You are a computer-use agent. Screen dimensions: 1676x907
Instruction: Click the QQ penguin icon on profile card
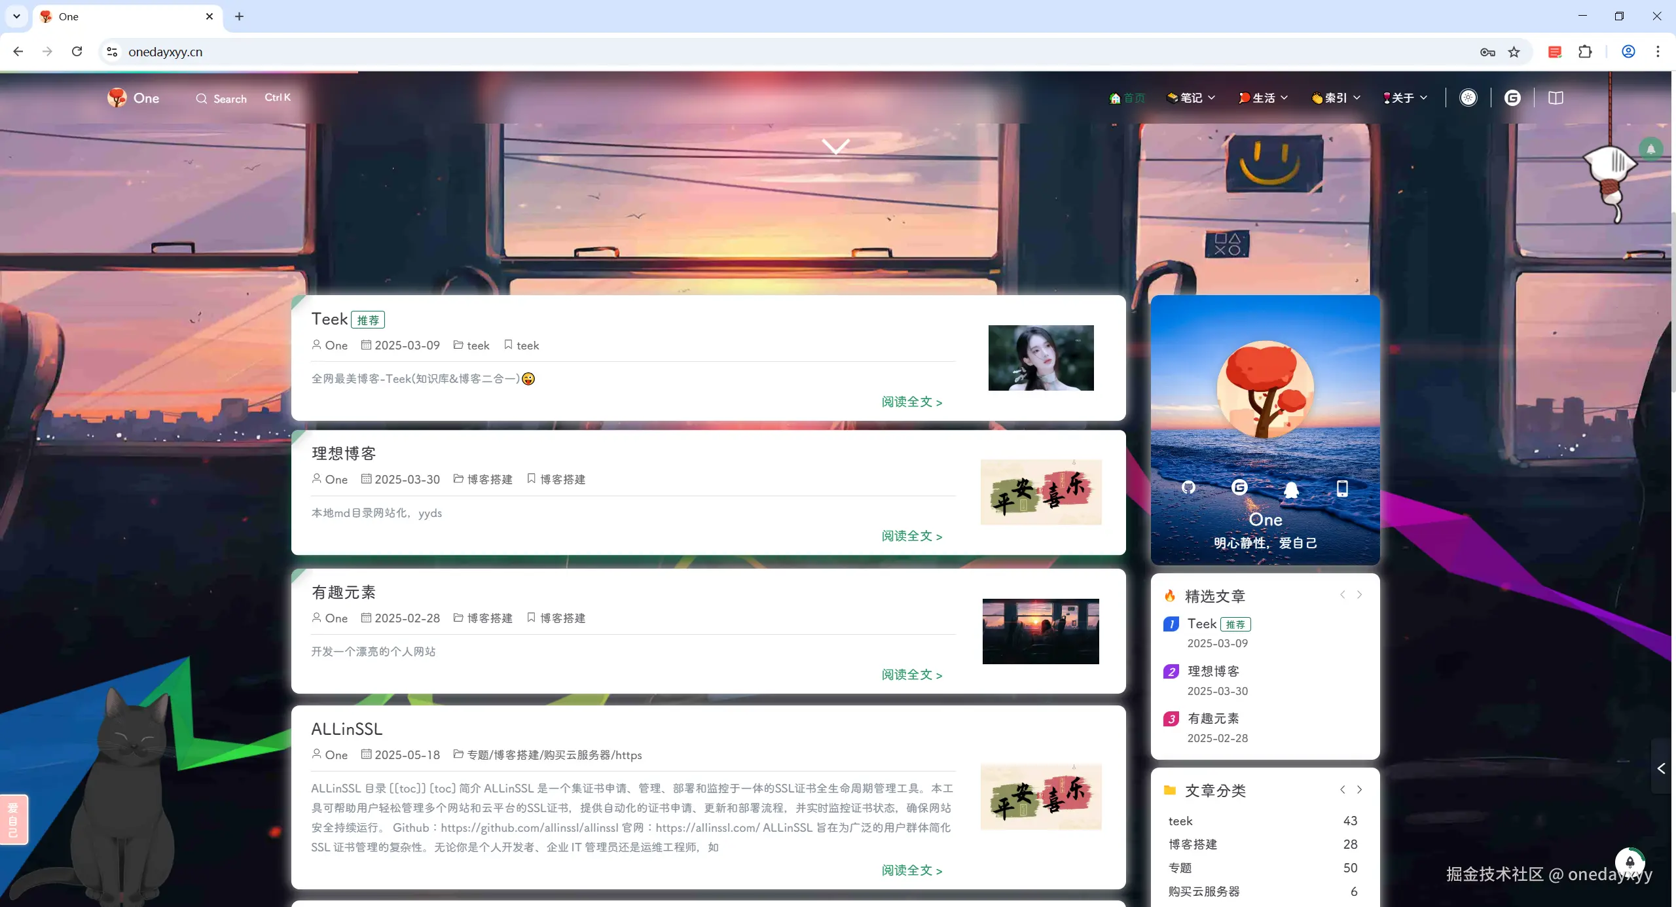click(1290, 489)
